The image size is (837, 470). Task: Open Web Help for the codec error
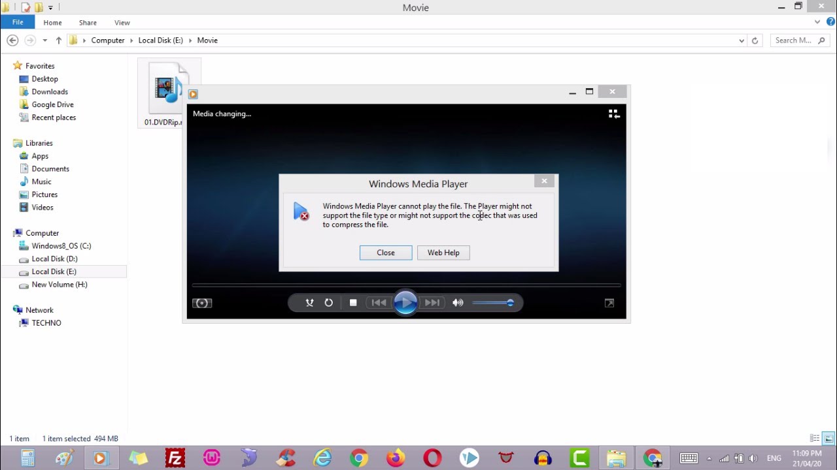[443, 253]
